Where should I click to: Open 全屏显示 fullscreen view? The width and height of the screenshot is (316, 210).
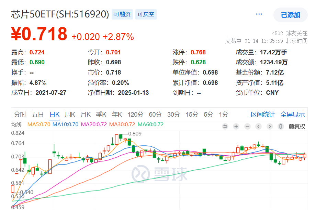(292, 114)
